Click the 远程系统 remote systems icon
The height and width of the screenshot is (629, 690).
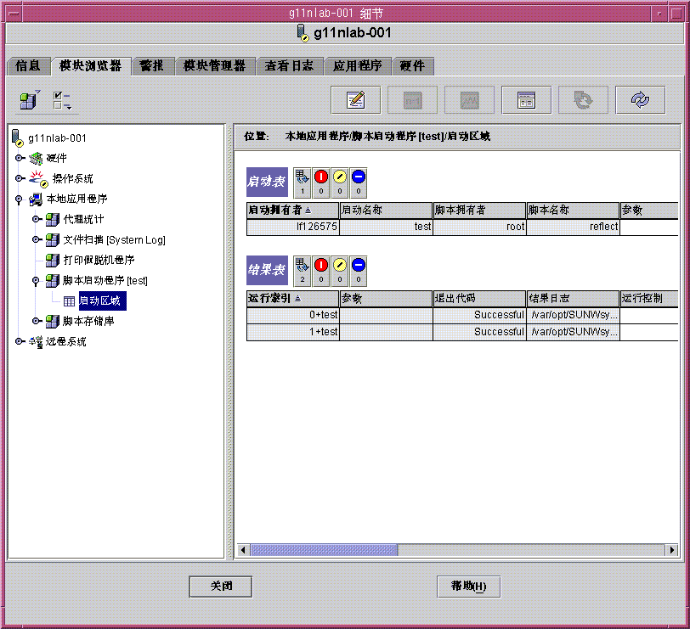tap(36, 341)
